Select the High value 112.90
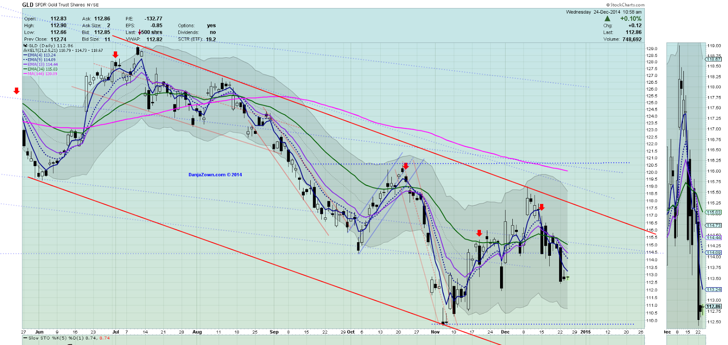This screenshot has height=345, width=728. (x=58, y=25)
